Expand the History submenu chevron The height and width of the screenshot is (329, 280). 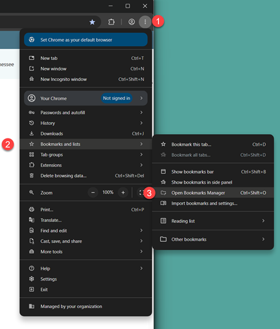141,123
